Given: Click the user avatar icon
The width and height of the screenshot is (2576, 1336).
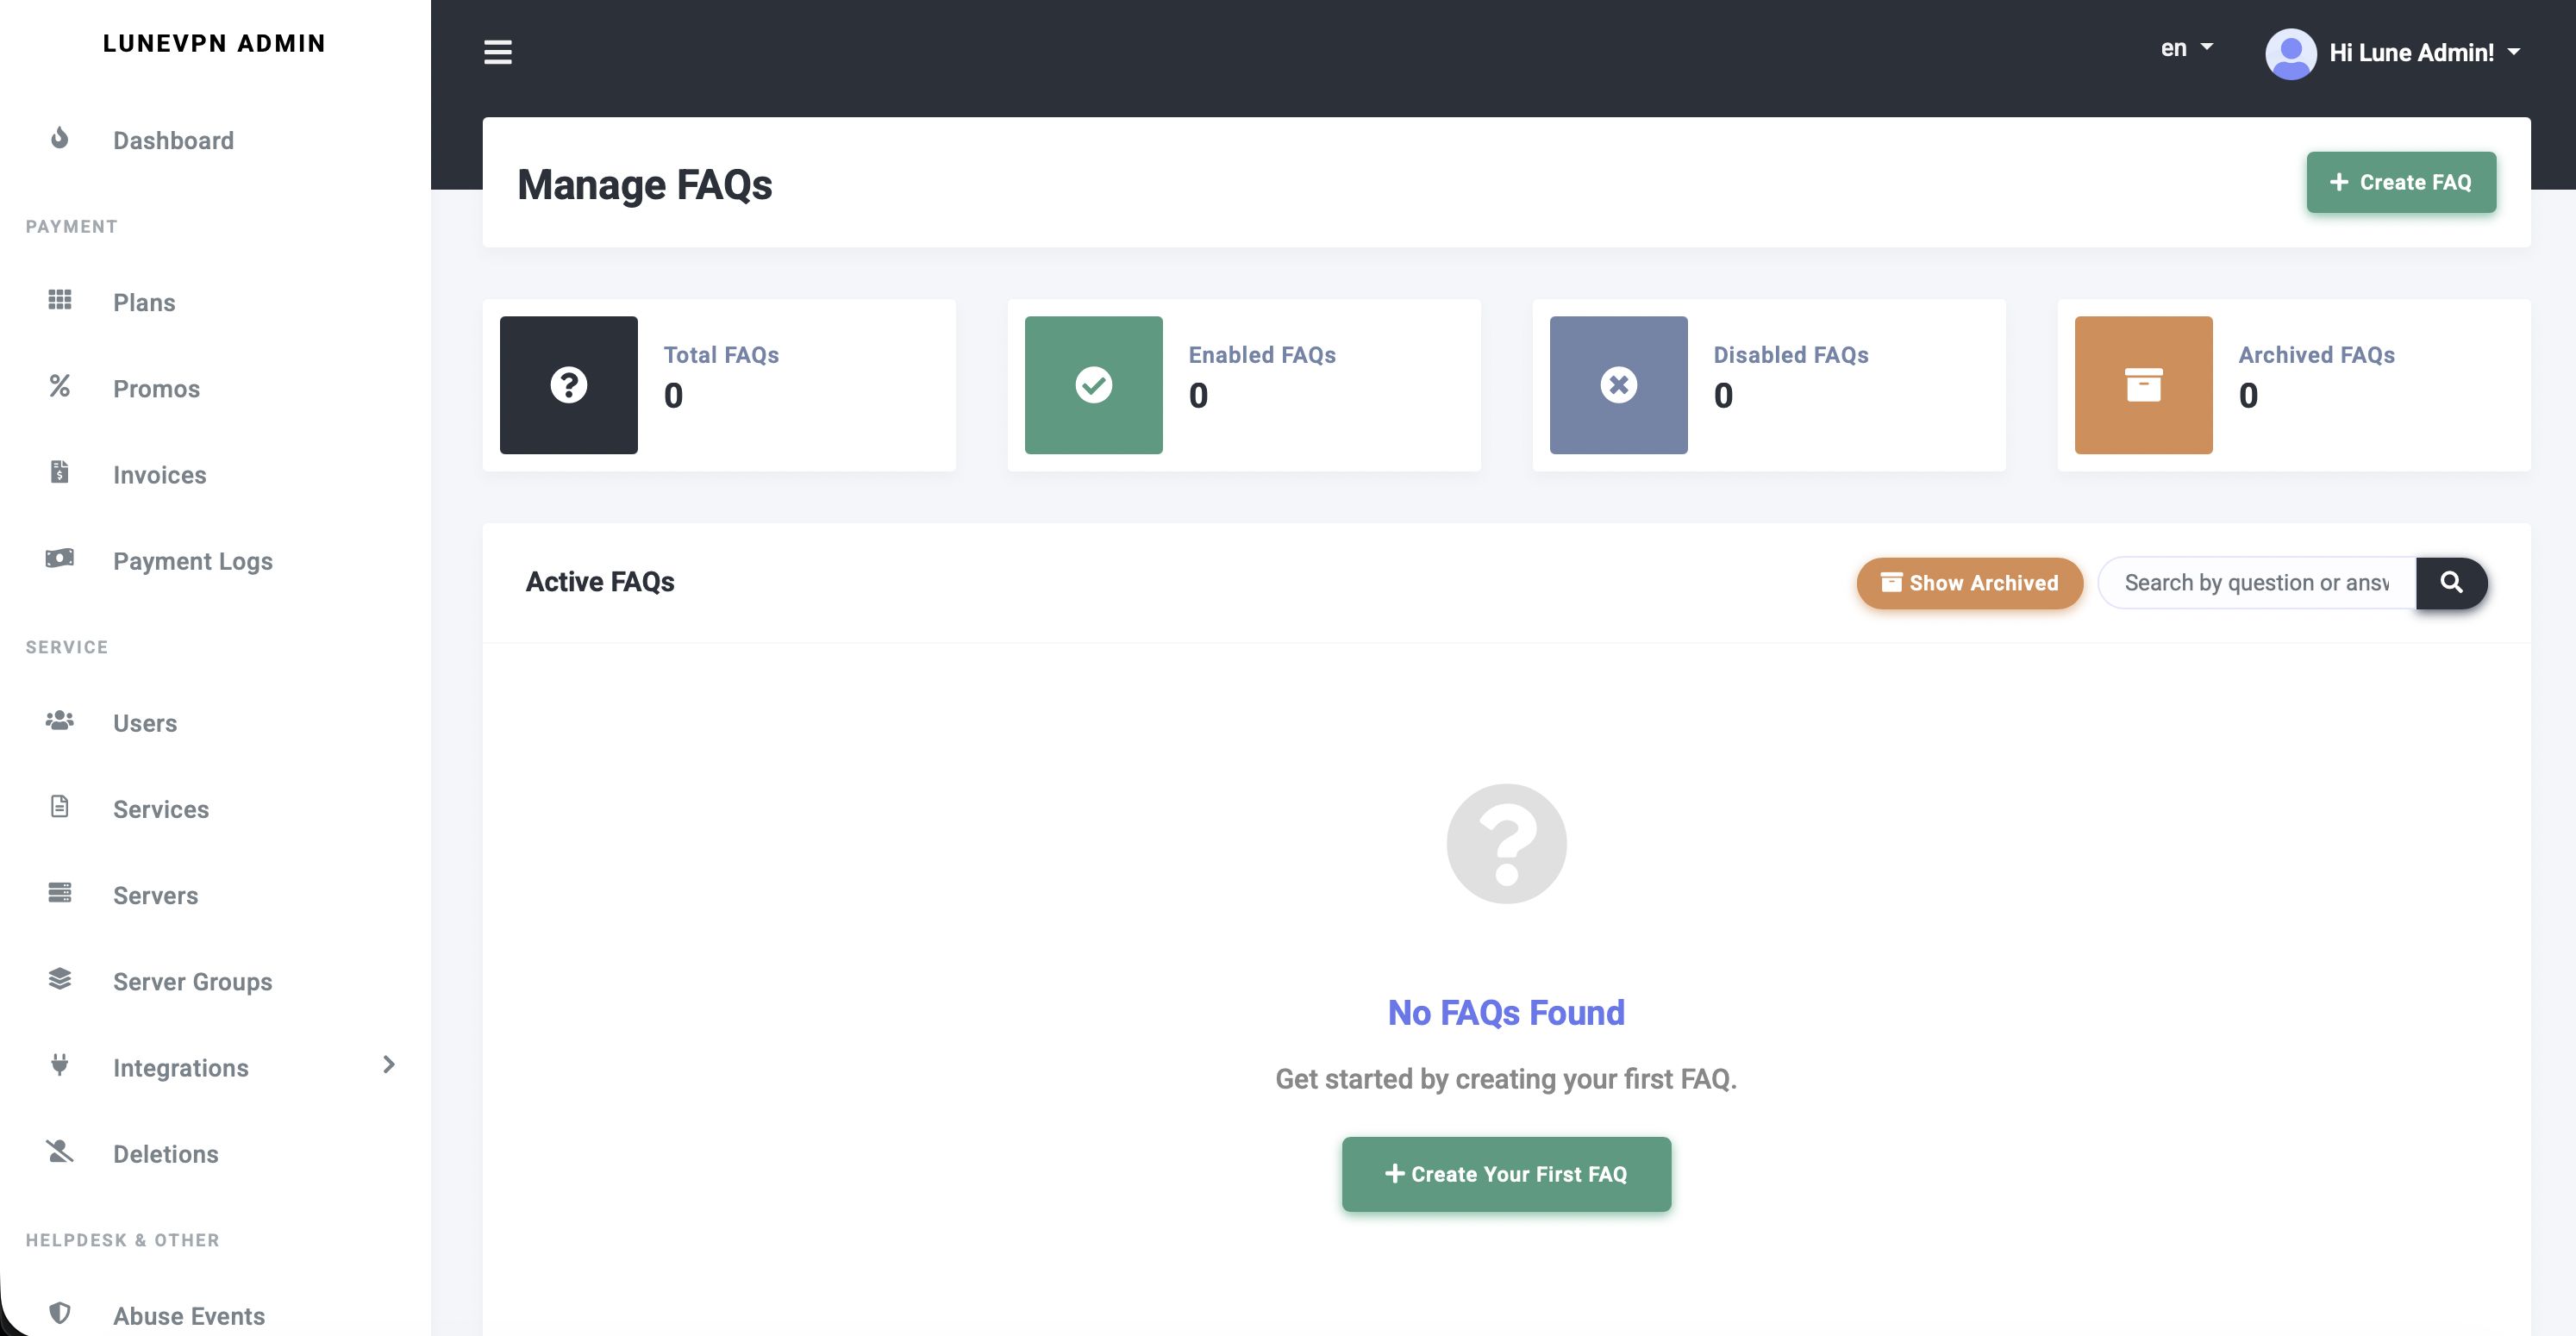Looking at the screenshot, I should point(2290,53).
